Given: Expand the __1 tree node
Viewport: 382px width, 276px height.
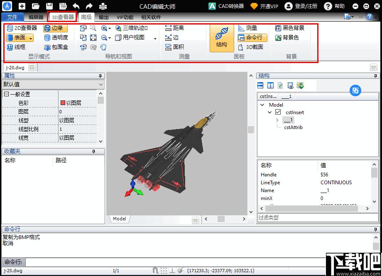Looking at the screenshot, I should pos(277,120).
